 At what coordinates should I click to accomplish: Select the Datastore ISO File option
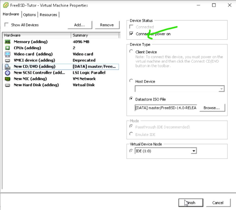(x=131, y=99)
